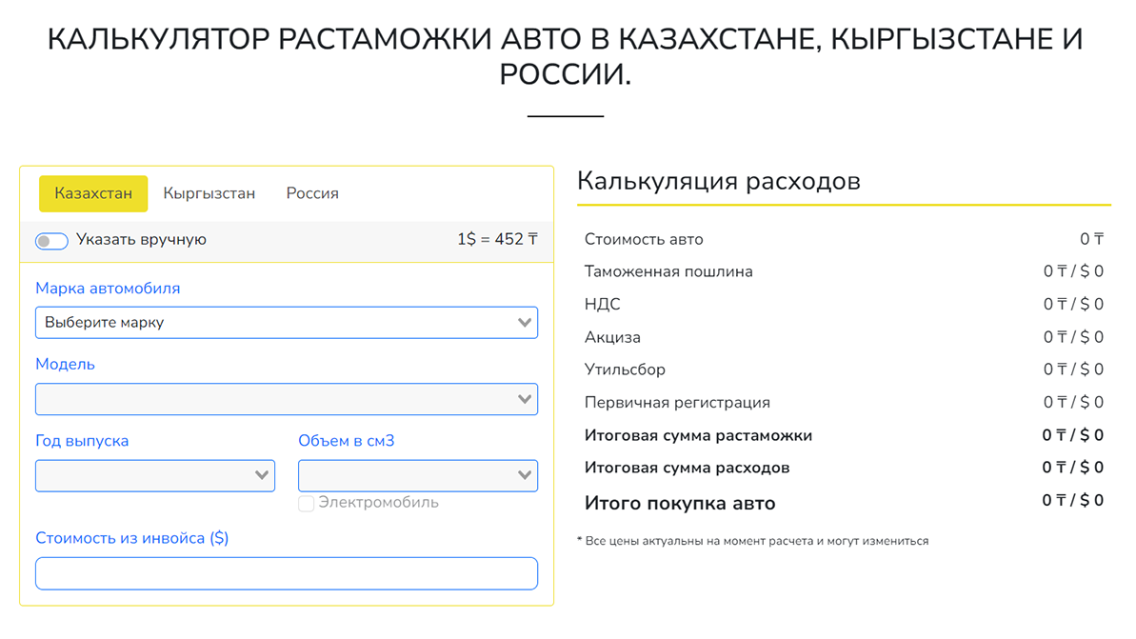Click the Стоимость из инвойса input field
Screen dimensions: 1136x639
[287, 573]
